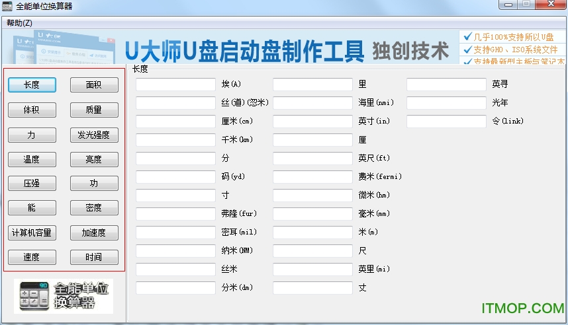Click the 海里(nmi) input box
This screenshot has width=568, height=325.
click(312, 103)
